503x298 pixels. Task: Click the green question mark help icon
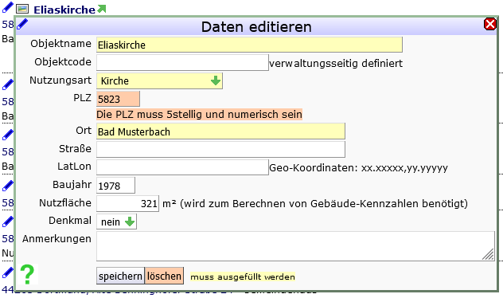pos(27,274)
